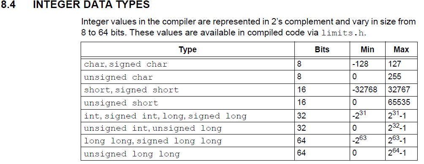Click the 255 maximum value cell
The image size is (424, 164).
click(401, 77)
